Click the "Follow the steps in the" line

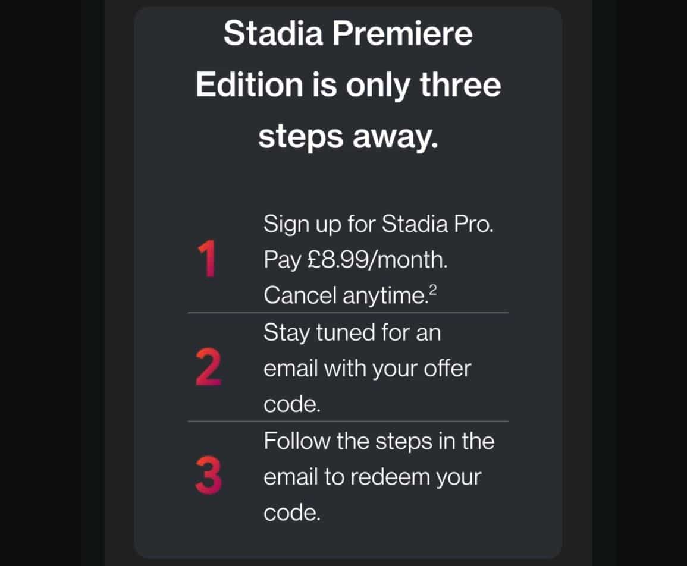coord(379,441)
